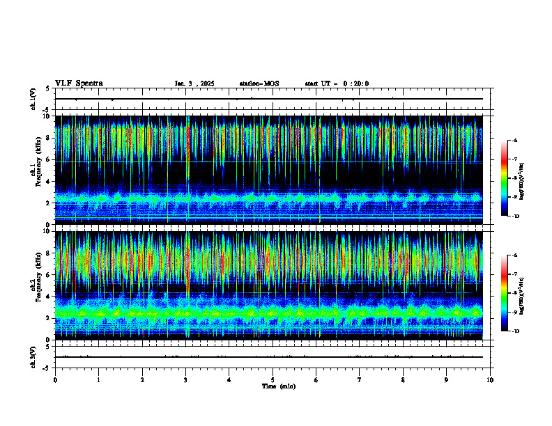The width and height of the screenshot is (552, 426).
Task: Click time-axis tick label "3"
Action: pyautogui.click(x=185, y=380)
